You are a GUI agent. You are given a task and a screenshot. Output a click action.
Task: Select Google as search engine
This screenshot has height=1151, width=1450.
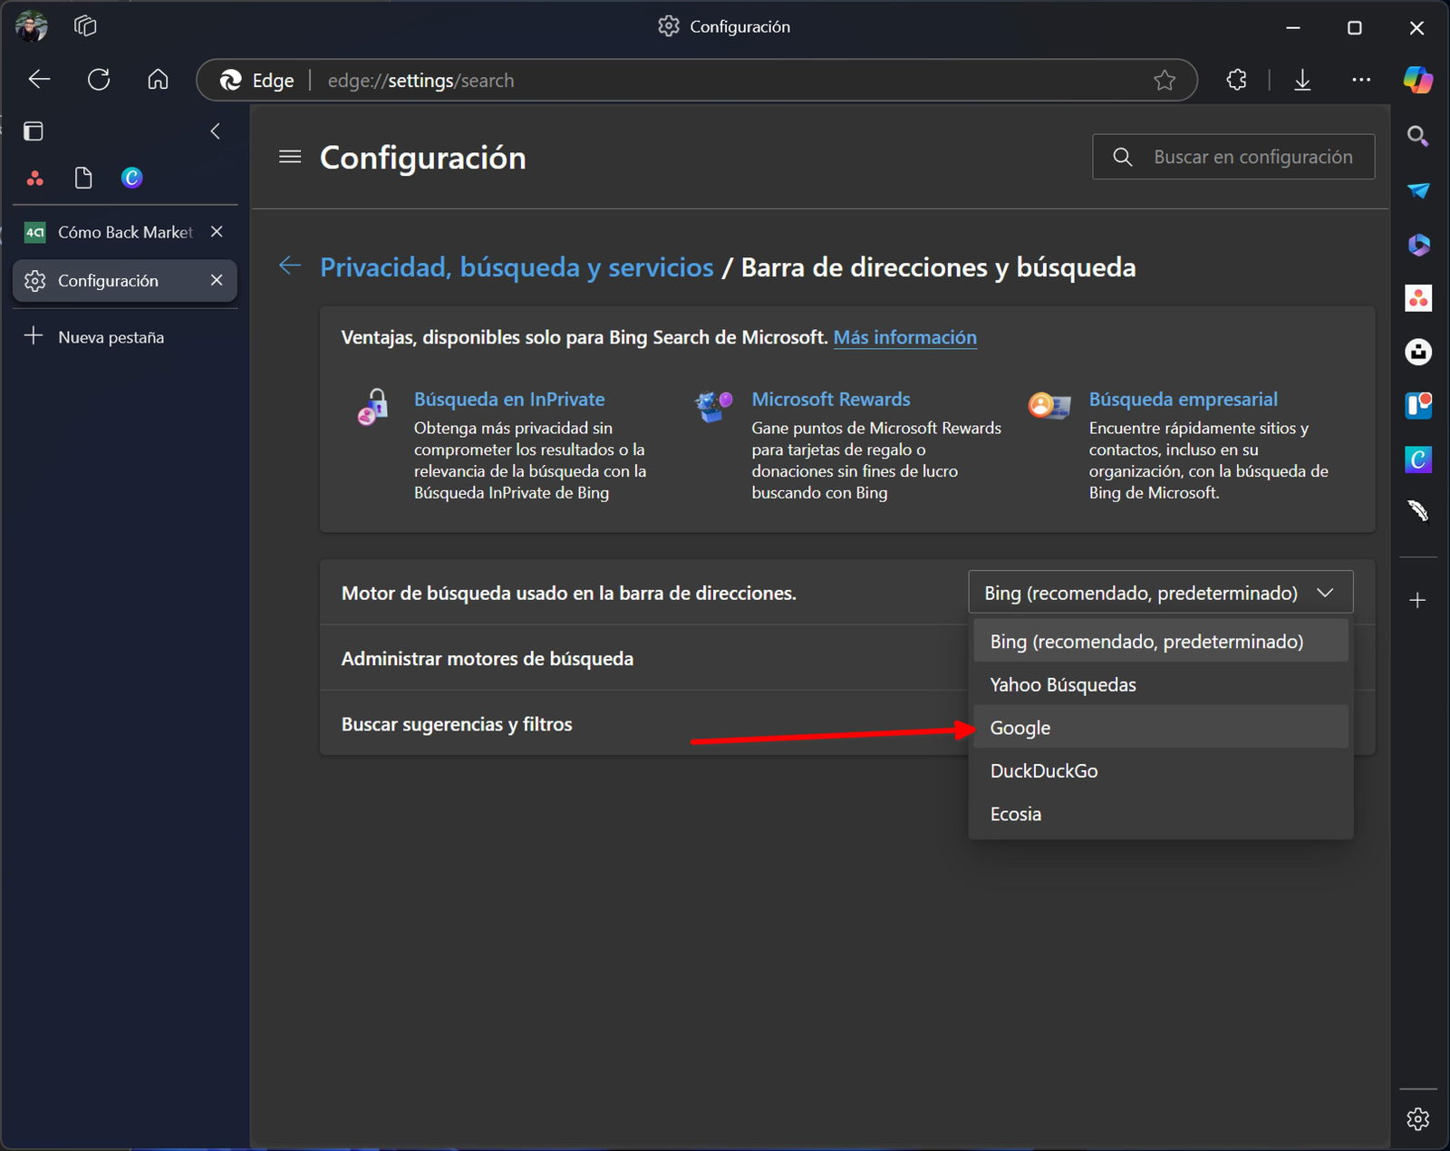tap(1161, 728)
